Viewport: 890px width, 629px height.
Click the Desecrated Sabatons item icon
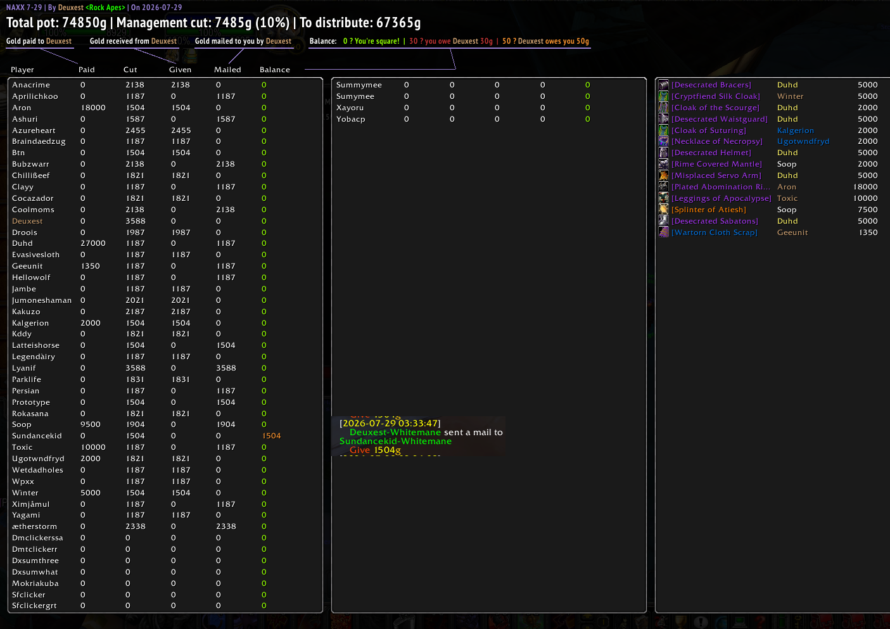[663, 221]
